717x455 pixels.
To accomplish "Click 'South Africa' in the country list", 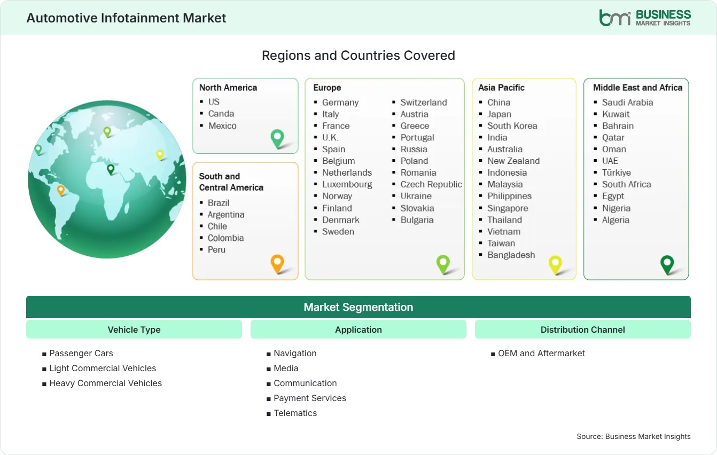I will tap(627, 185).
